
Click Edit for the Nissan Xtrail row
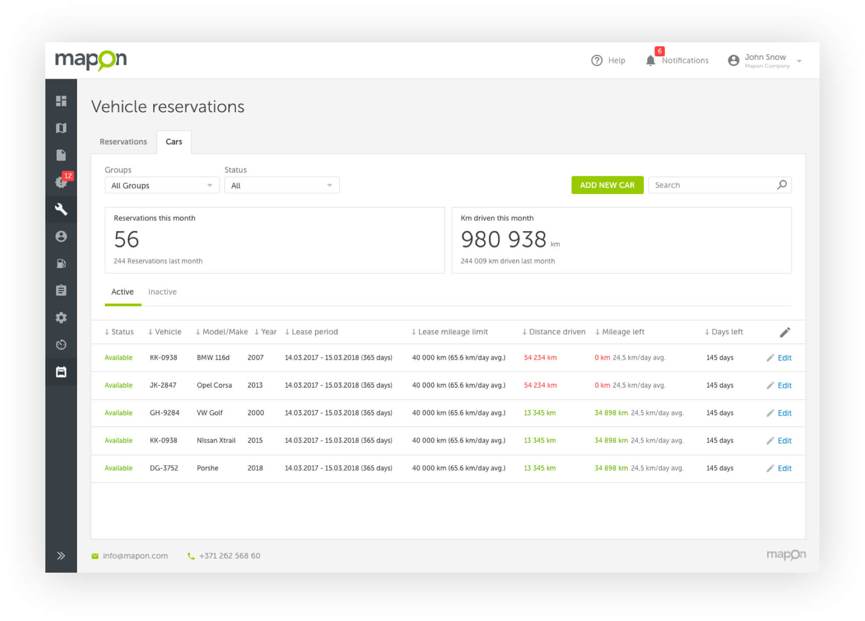click(784, 441)
